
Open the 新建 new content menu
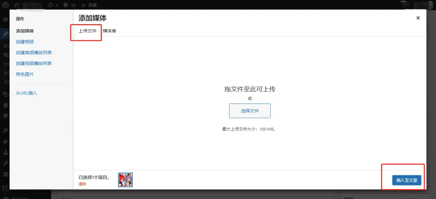[89, 5]
